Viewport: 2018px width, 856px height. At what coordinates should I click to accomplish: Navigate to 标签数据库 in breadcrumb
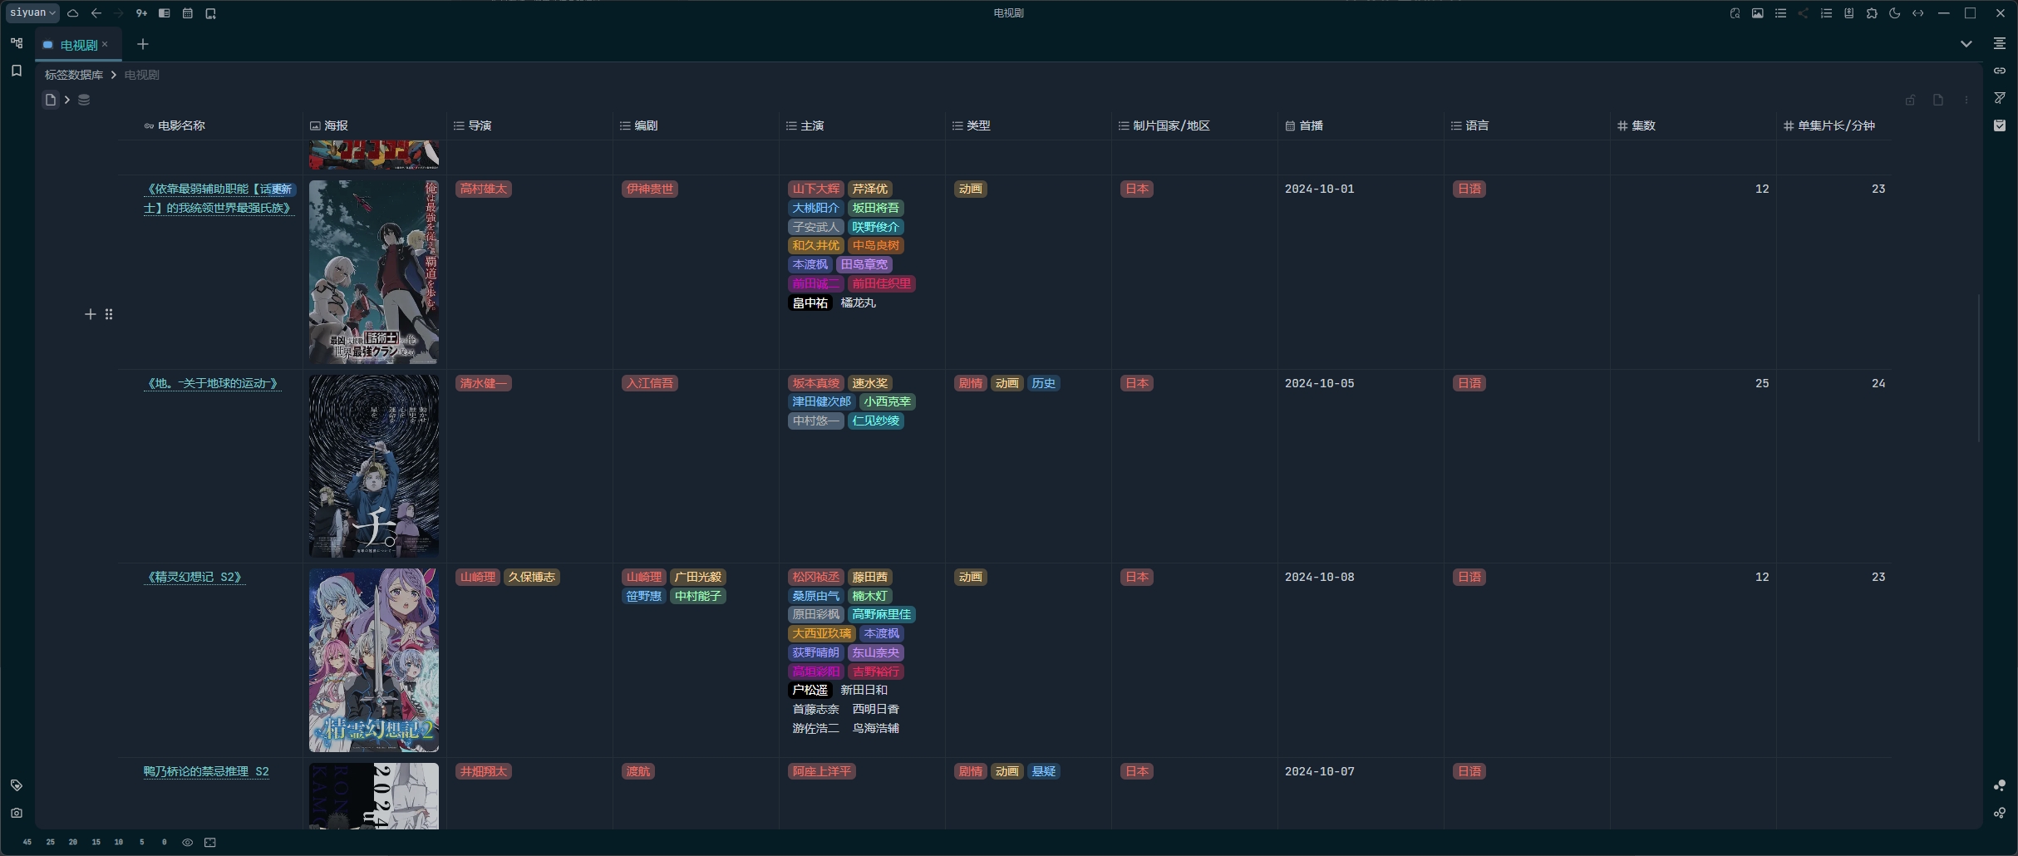pyautogui.click(x=74, y=75)
